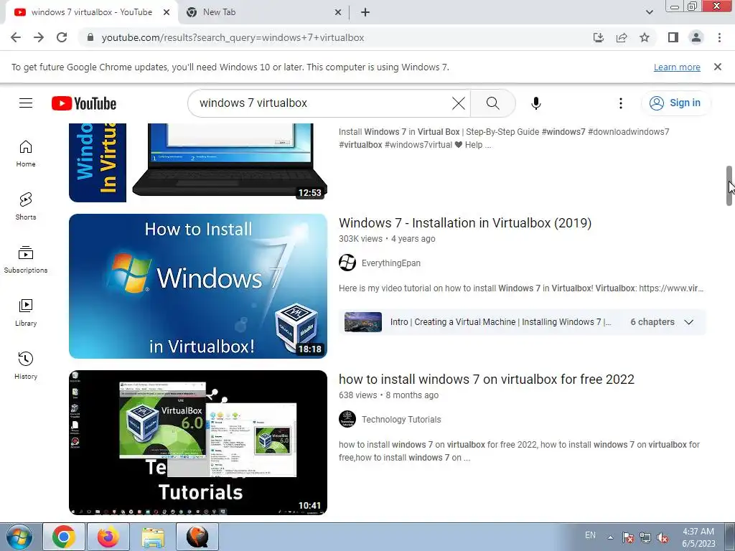This screenshot has height=551, width=735.
Task: Open History in sidebar
Action: coord(26,366)
